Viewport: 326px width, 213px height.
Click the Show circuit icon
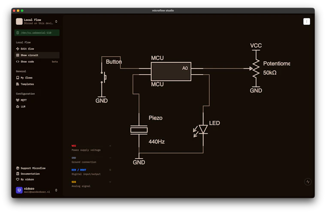(18, 55)
